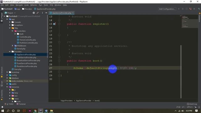Viewport: 201px width, 113px height.
Task: Open Adobe Illustrator from taskbar
Action: coord(24,111)
